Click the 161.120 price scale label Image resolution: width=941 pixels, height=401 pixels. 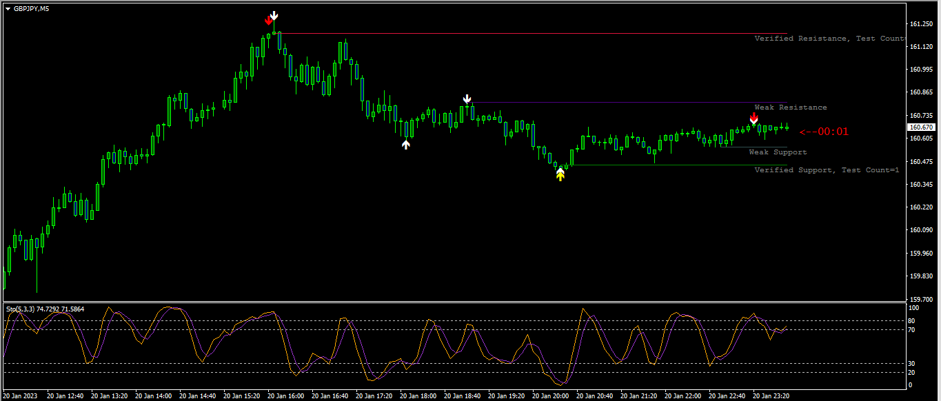tap(921, 47)
